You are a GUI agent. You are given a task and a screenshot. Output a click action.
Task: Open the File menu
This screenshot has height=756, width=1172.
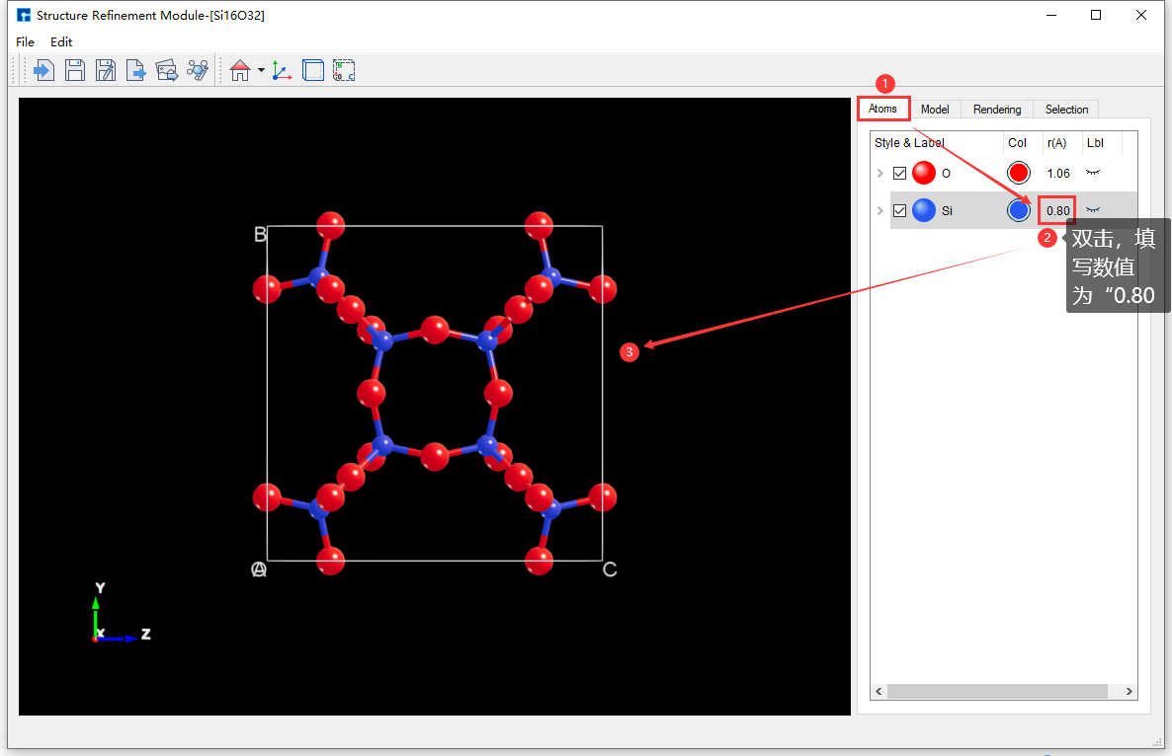[25, 42]
